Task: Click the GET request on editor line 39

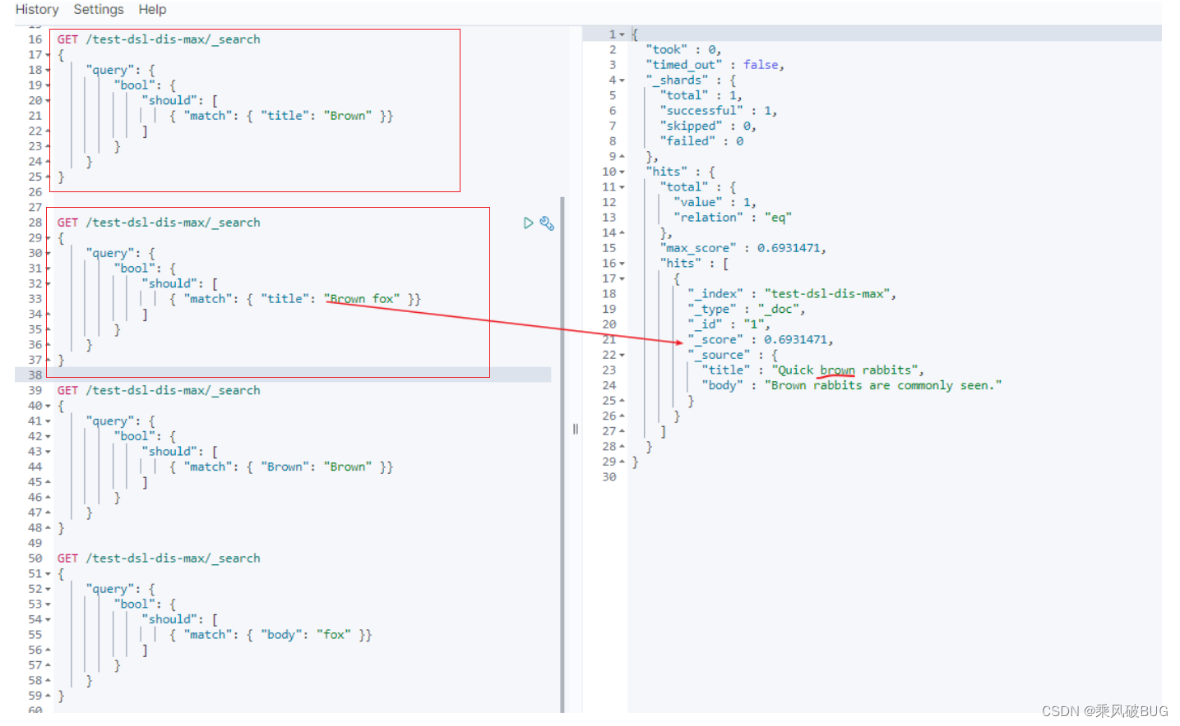Action: (159, 391)
